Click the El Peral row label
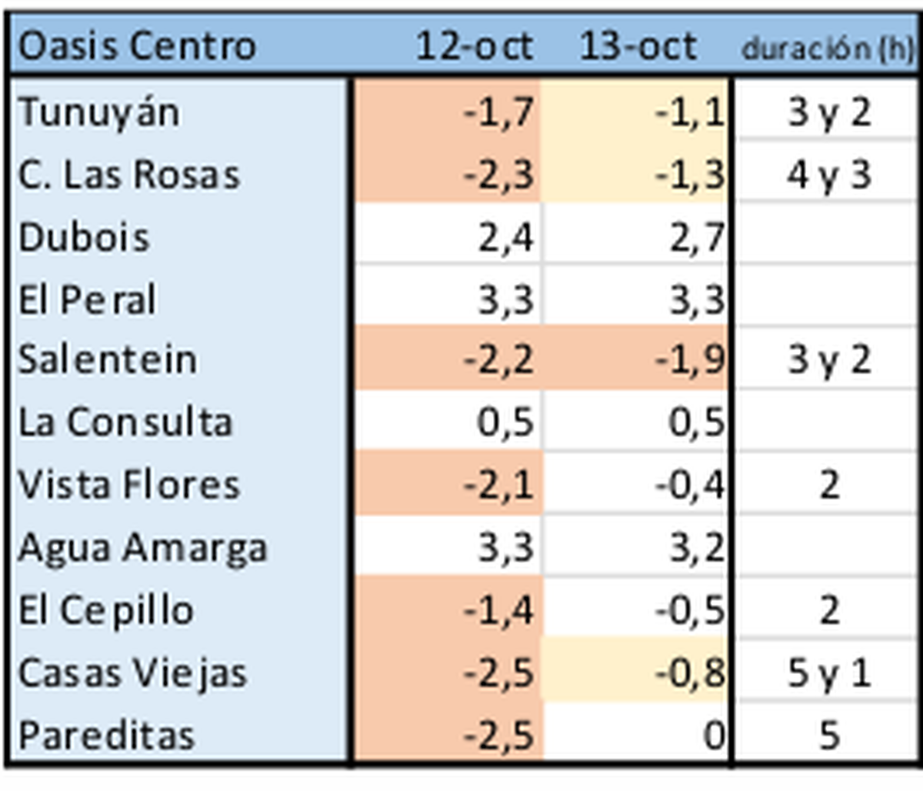 point(87,299)
